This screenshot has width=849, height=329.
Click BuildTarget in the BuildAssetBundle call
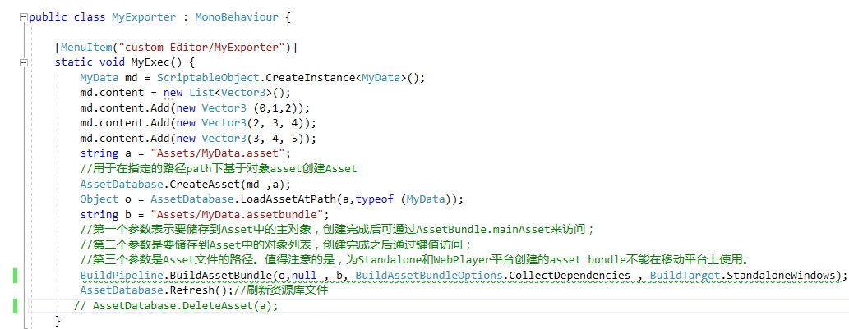(685, 276)
